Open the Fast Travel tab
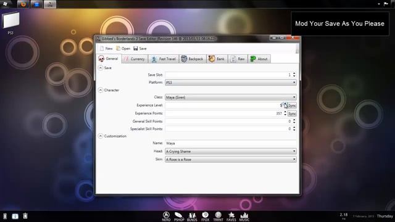Viewport: 395px width, 222px height. 164,59
